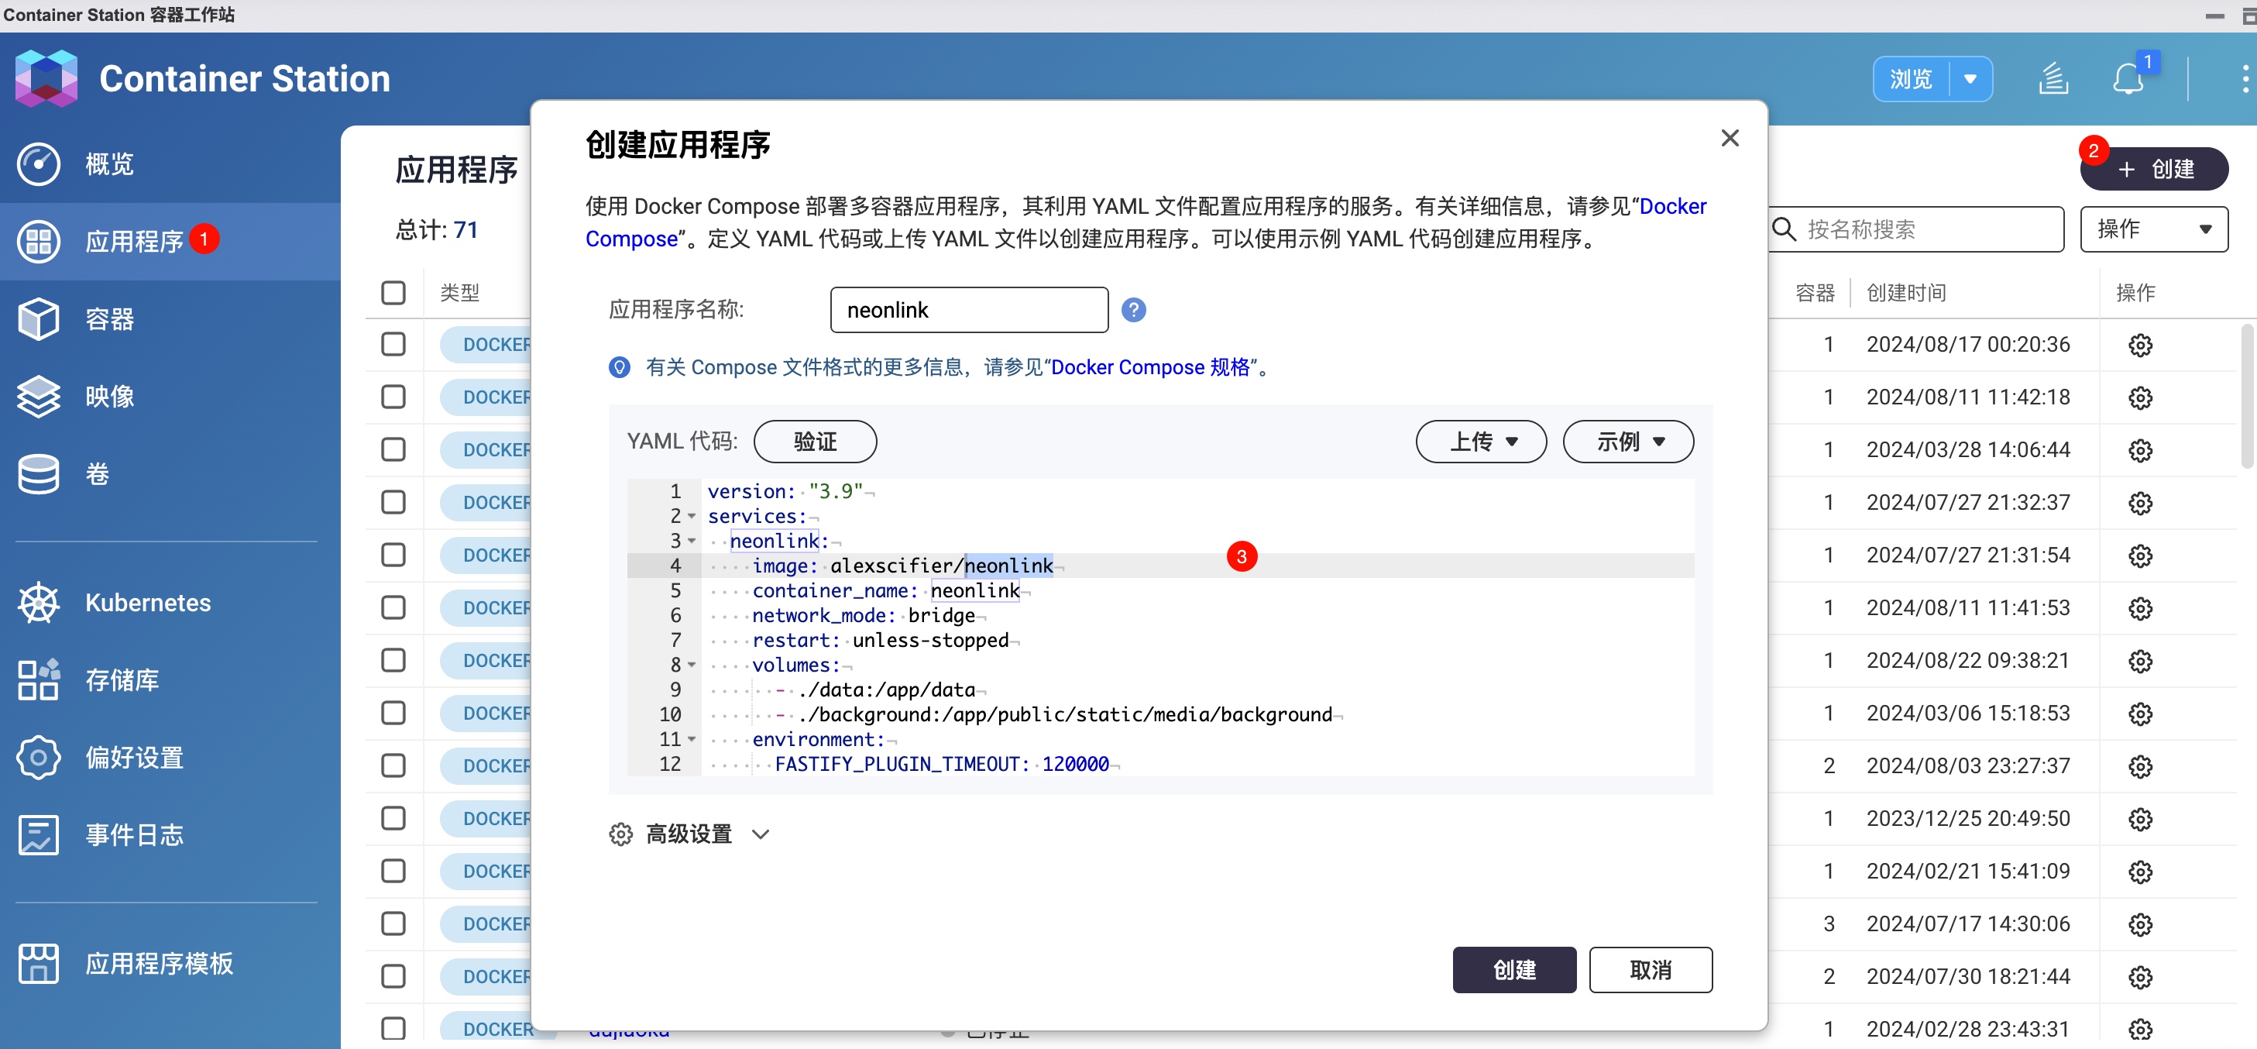
Task: Open gear actions for 2023/12/25 20:49:50 row
Action: tap(2141, 820)
